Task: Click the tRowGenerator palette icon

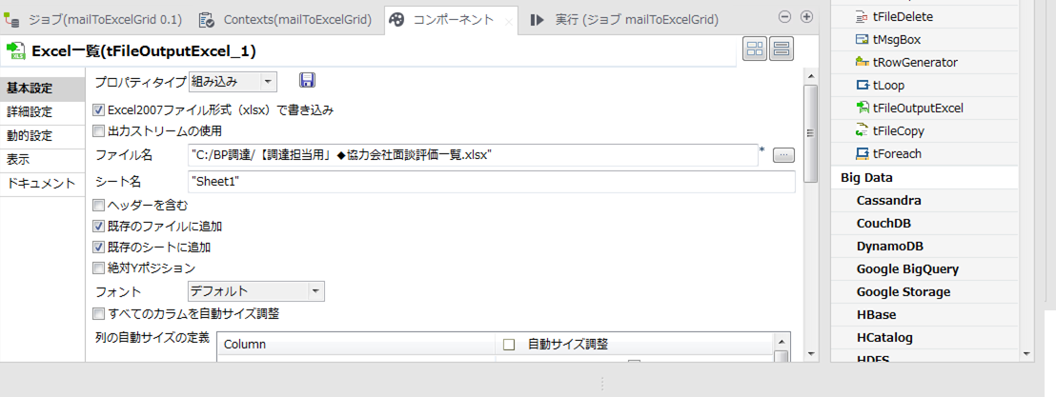Action: (x=862, y=63)
